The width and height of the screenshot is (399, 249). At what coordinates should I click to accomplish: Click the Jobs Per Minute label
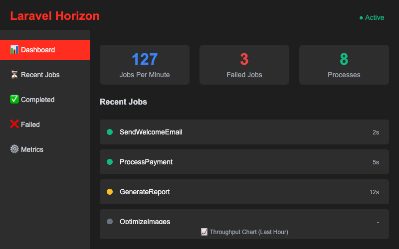145,75
